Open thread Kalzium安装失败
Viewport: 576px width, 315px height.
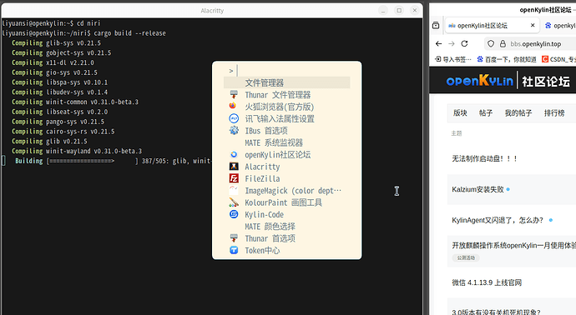click(477, 190)
